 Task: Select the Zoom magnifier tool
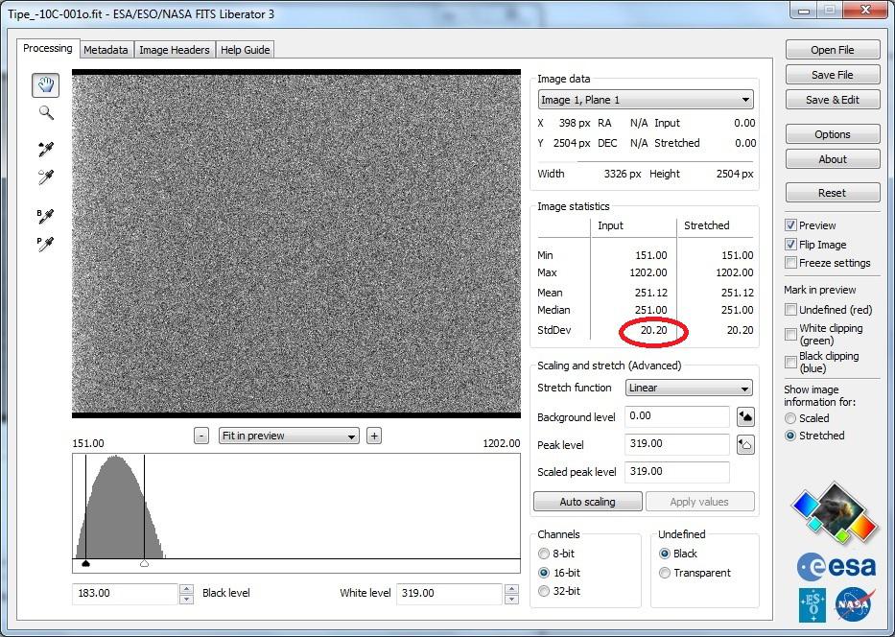pyautogui.click(x=46, y=113)
